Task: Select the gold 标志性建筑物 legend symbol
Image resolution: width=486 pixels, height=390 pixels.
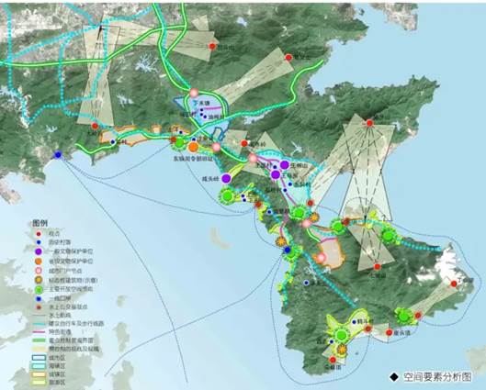Action: tap(39, 280)
